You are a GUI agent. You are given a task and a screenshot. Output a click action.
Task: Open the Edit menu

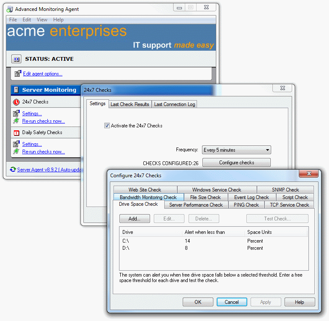click(27, 20)
